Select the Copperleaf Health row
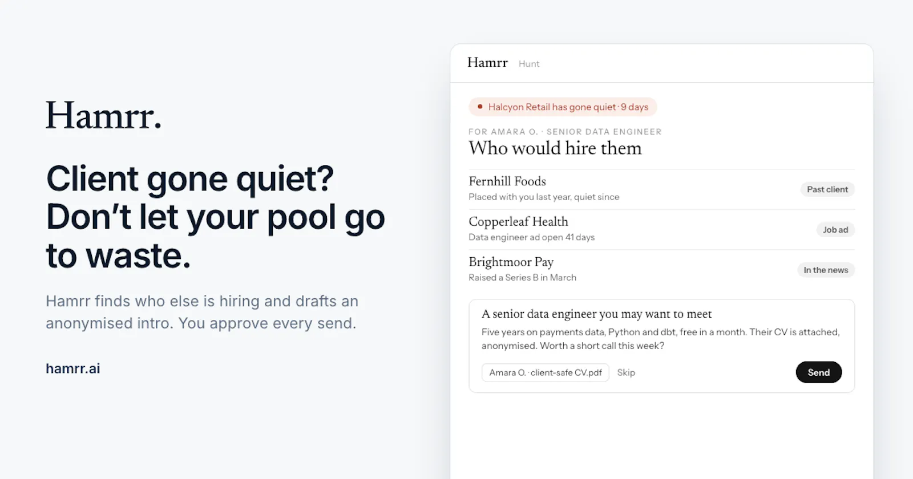The width and height of the screenshot is (913, 479). (x=661, y=230)
